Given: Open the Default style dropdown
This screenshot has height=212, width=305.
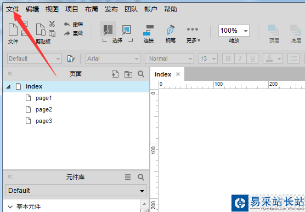Looking at the screenshot, I should pyautogui.click(x=35, y=58).
